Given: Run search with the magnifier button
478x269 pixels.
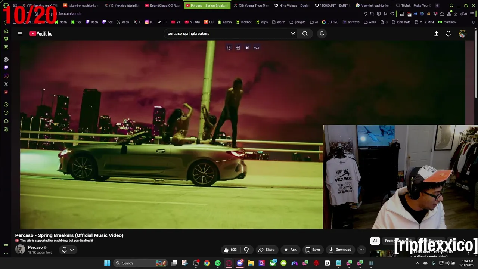Looking at the screenshot, I should [305, 34].
